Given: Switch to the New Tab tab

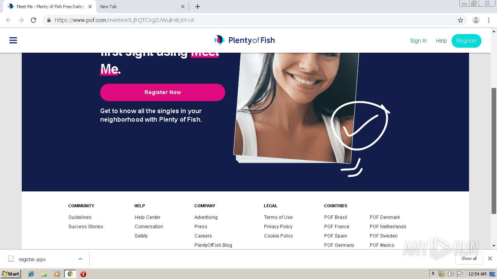Looking at the screenshot, I should click(142, 7).
